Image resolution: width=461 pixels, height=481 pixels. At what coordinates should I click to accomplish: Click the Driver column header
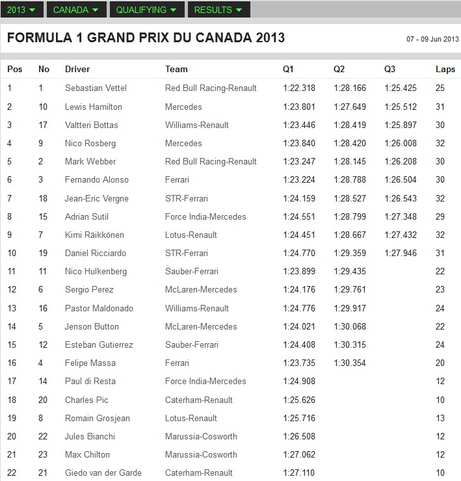(77, 69)
